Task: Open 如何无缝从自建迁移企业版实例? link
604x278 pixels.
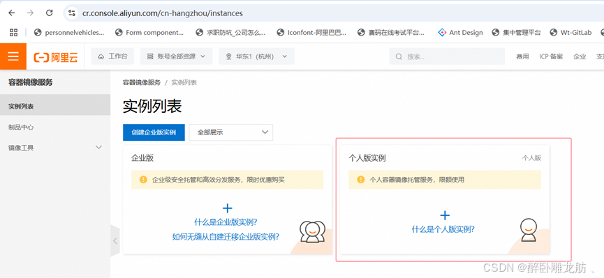Action: click(226, 237)
